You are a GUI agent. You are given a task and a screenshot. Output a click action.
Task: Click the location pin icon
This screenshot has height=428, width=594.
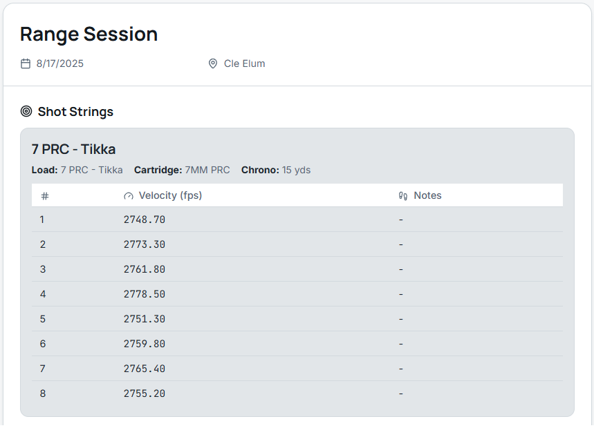click(x=213, y=64)
